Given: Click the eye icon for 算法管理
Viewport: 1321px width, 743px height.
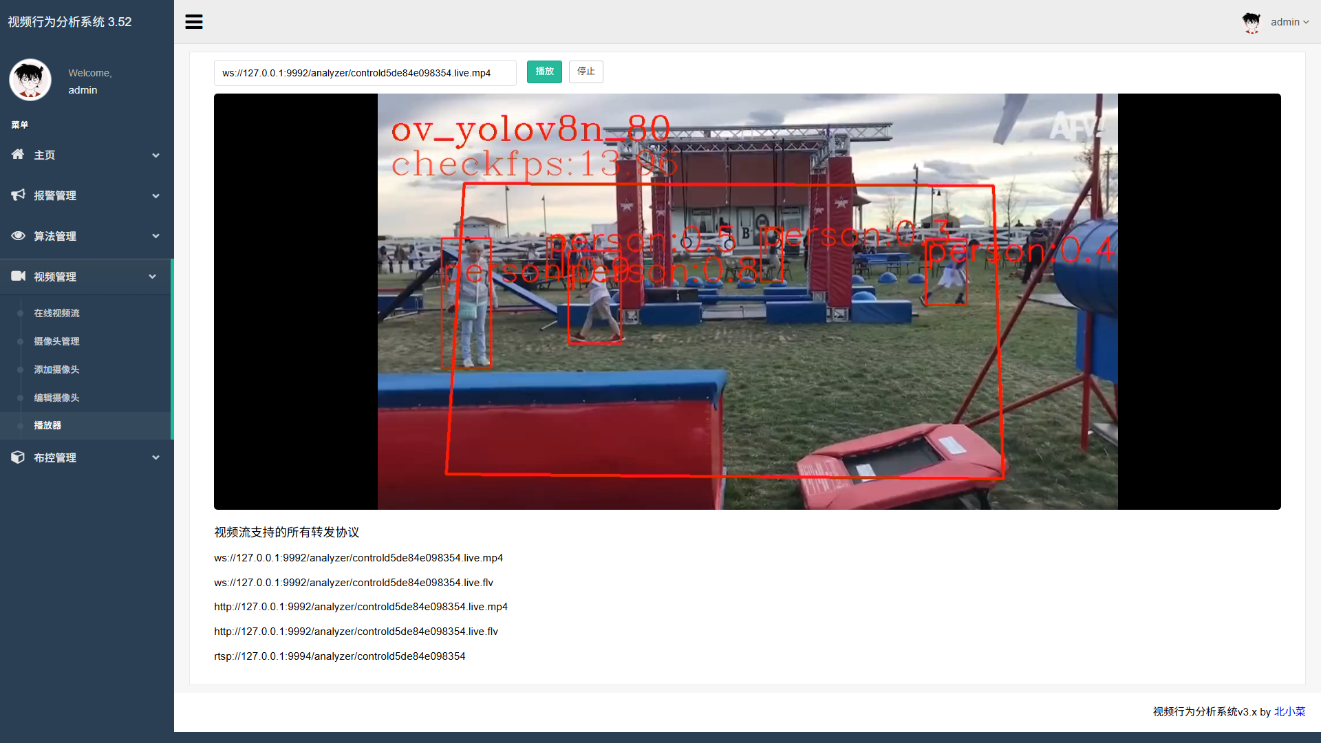Looking at the screenshot, I should click(18, 235).
